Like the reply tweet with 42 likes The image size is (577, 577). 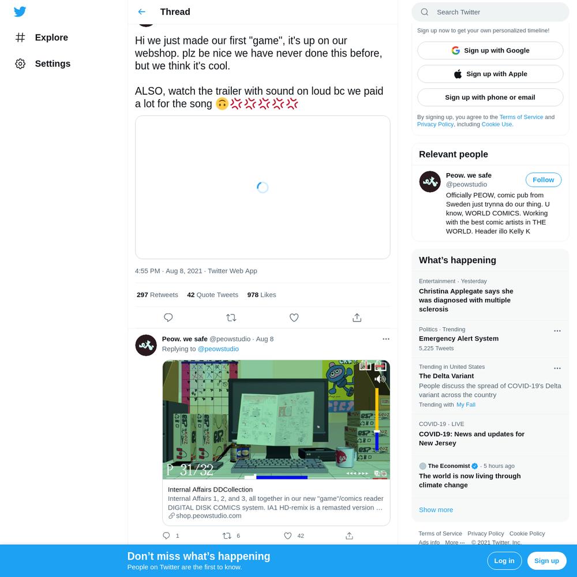[x=288, y=536]
